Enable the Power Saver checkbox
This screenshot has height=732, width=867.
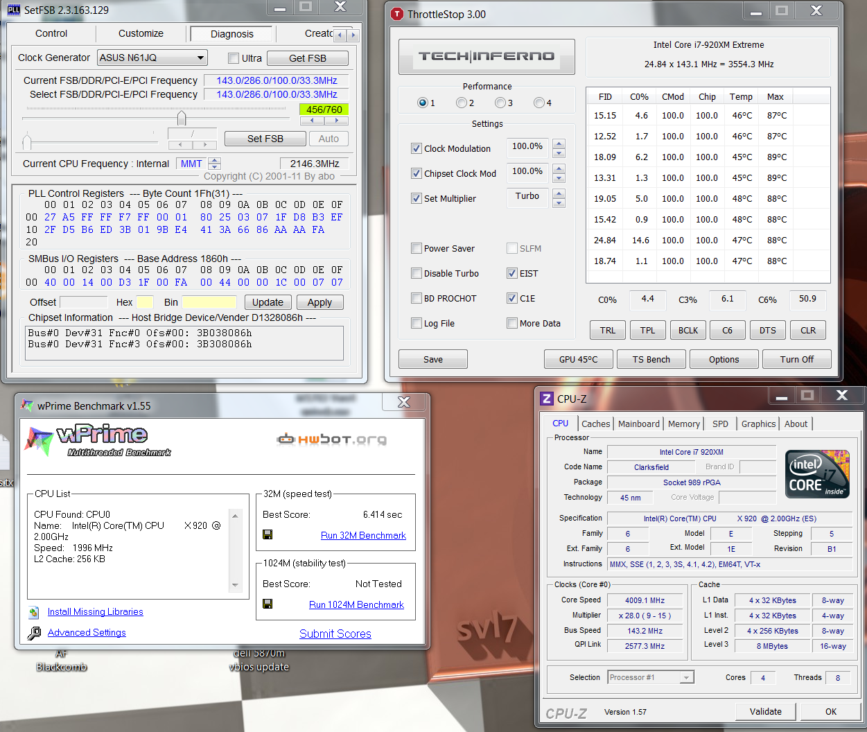[x=417, y=248]
